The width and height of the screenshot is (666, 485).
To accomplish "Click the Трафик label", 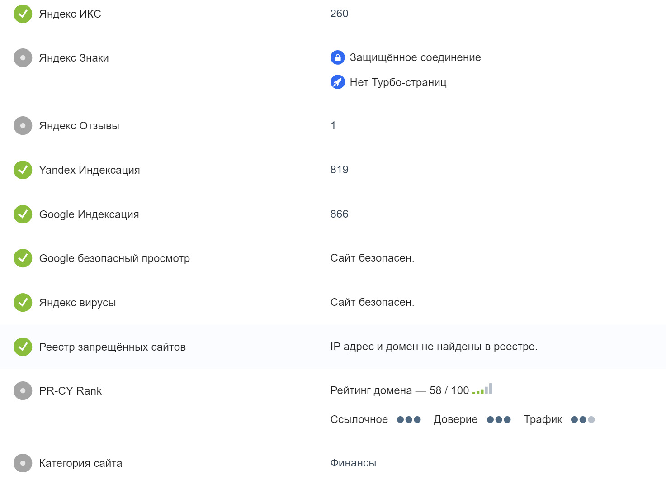I will [543, 419].
